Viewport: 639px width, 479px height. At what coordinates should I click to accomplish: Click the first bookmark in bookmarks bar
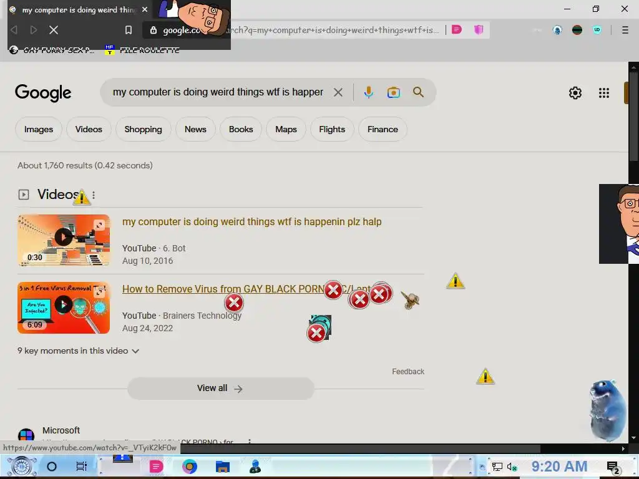click(x=52, y=50)
